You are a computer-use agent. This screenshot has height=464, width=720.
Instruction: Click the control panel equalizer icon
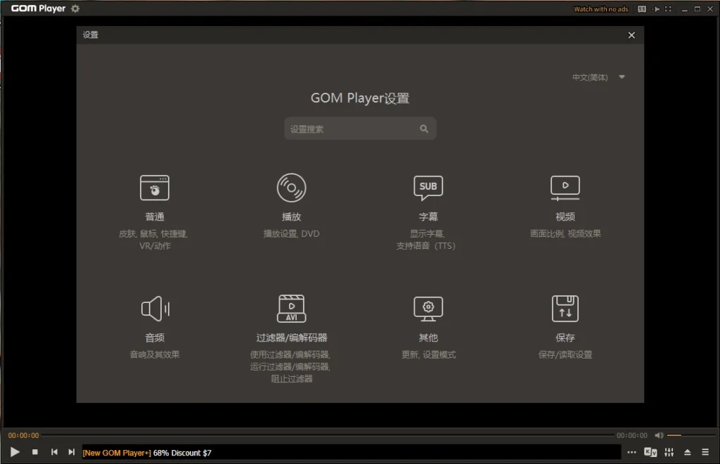tap(669, 452)
